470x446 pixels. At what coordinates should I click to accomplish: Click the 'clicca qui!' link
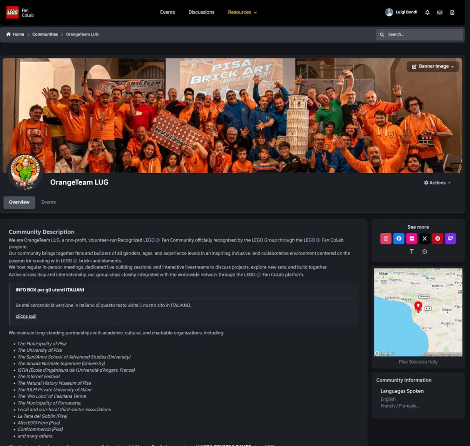click(x=26, y=316)
